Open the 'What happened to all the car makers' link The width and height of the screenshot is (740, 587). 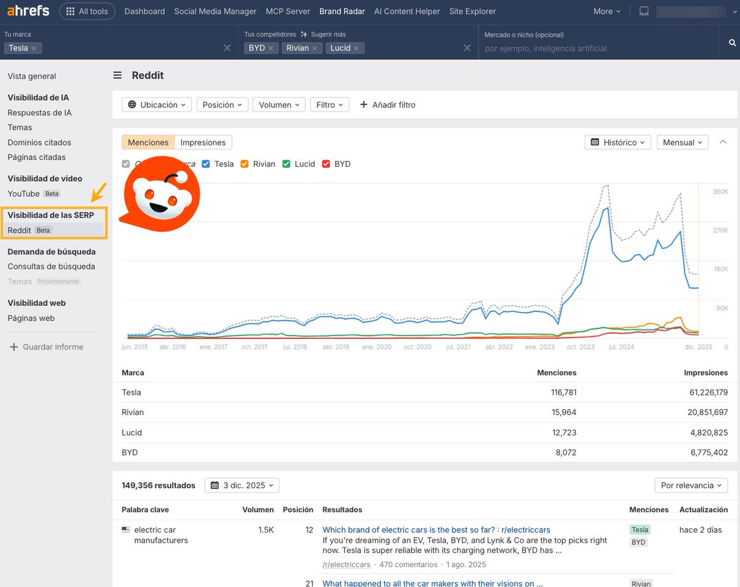pos(432,583)
